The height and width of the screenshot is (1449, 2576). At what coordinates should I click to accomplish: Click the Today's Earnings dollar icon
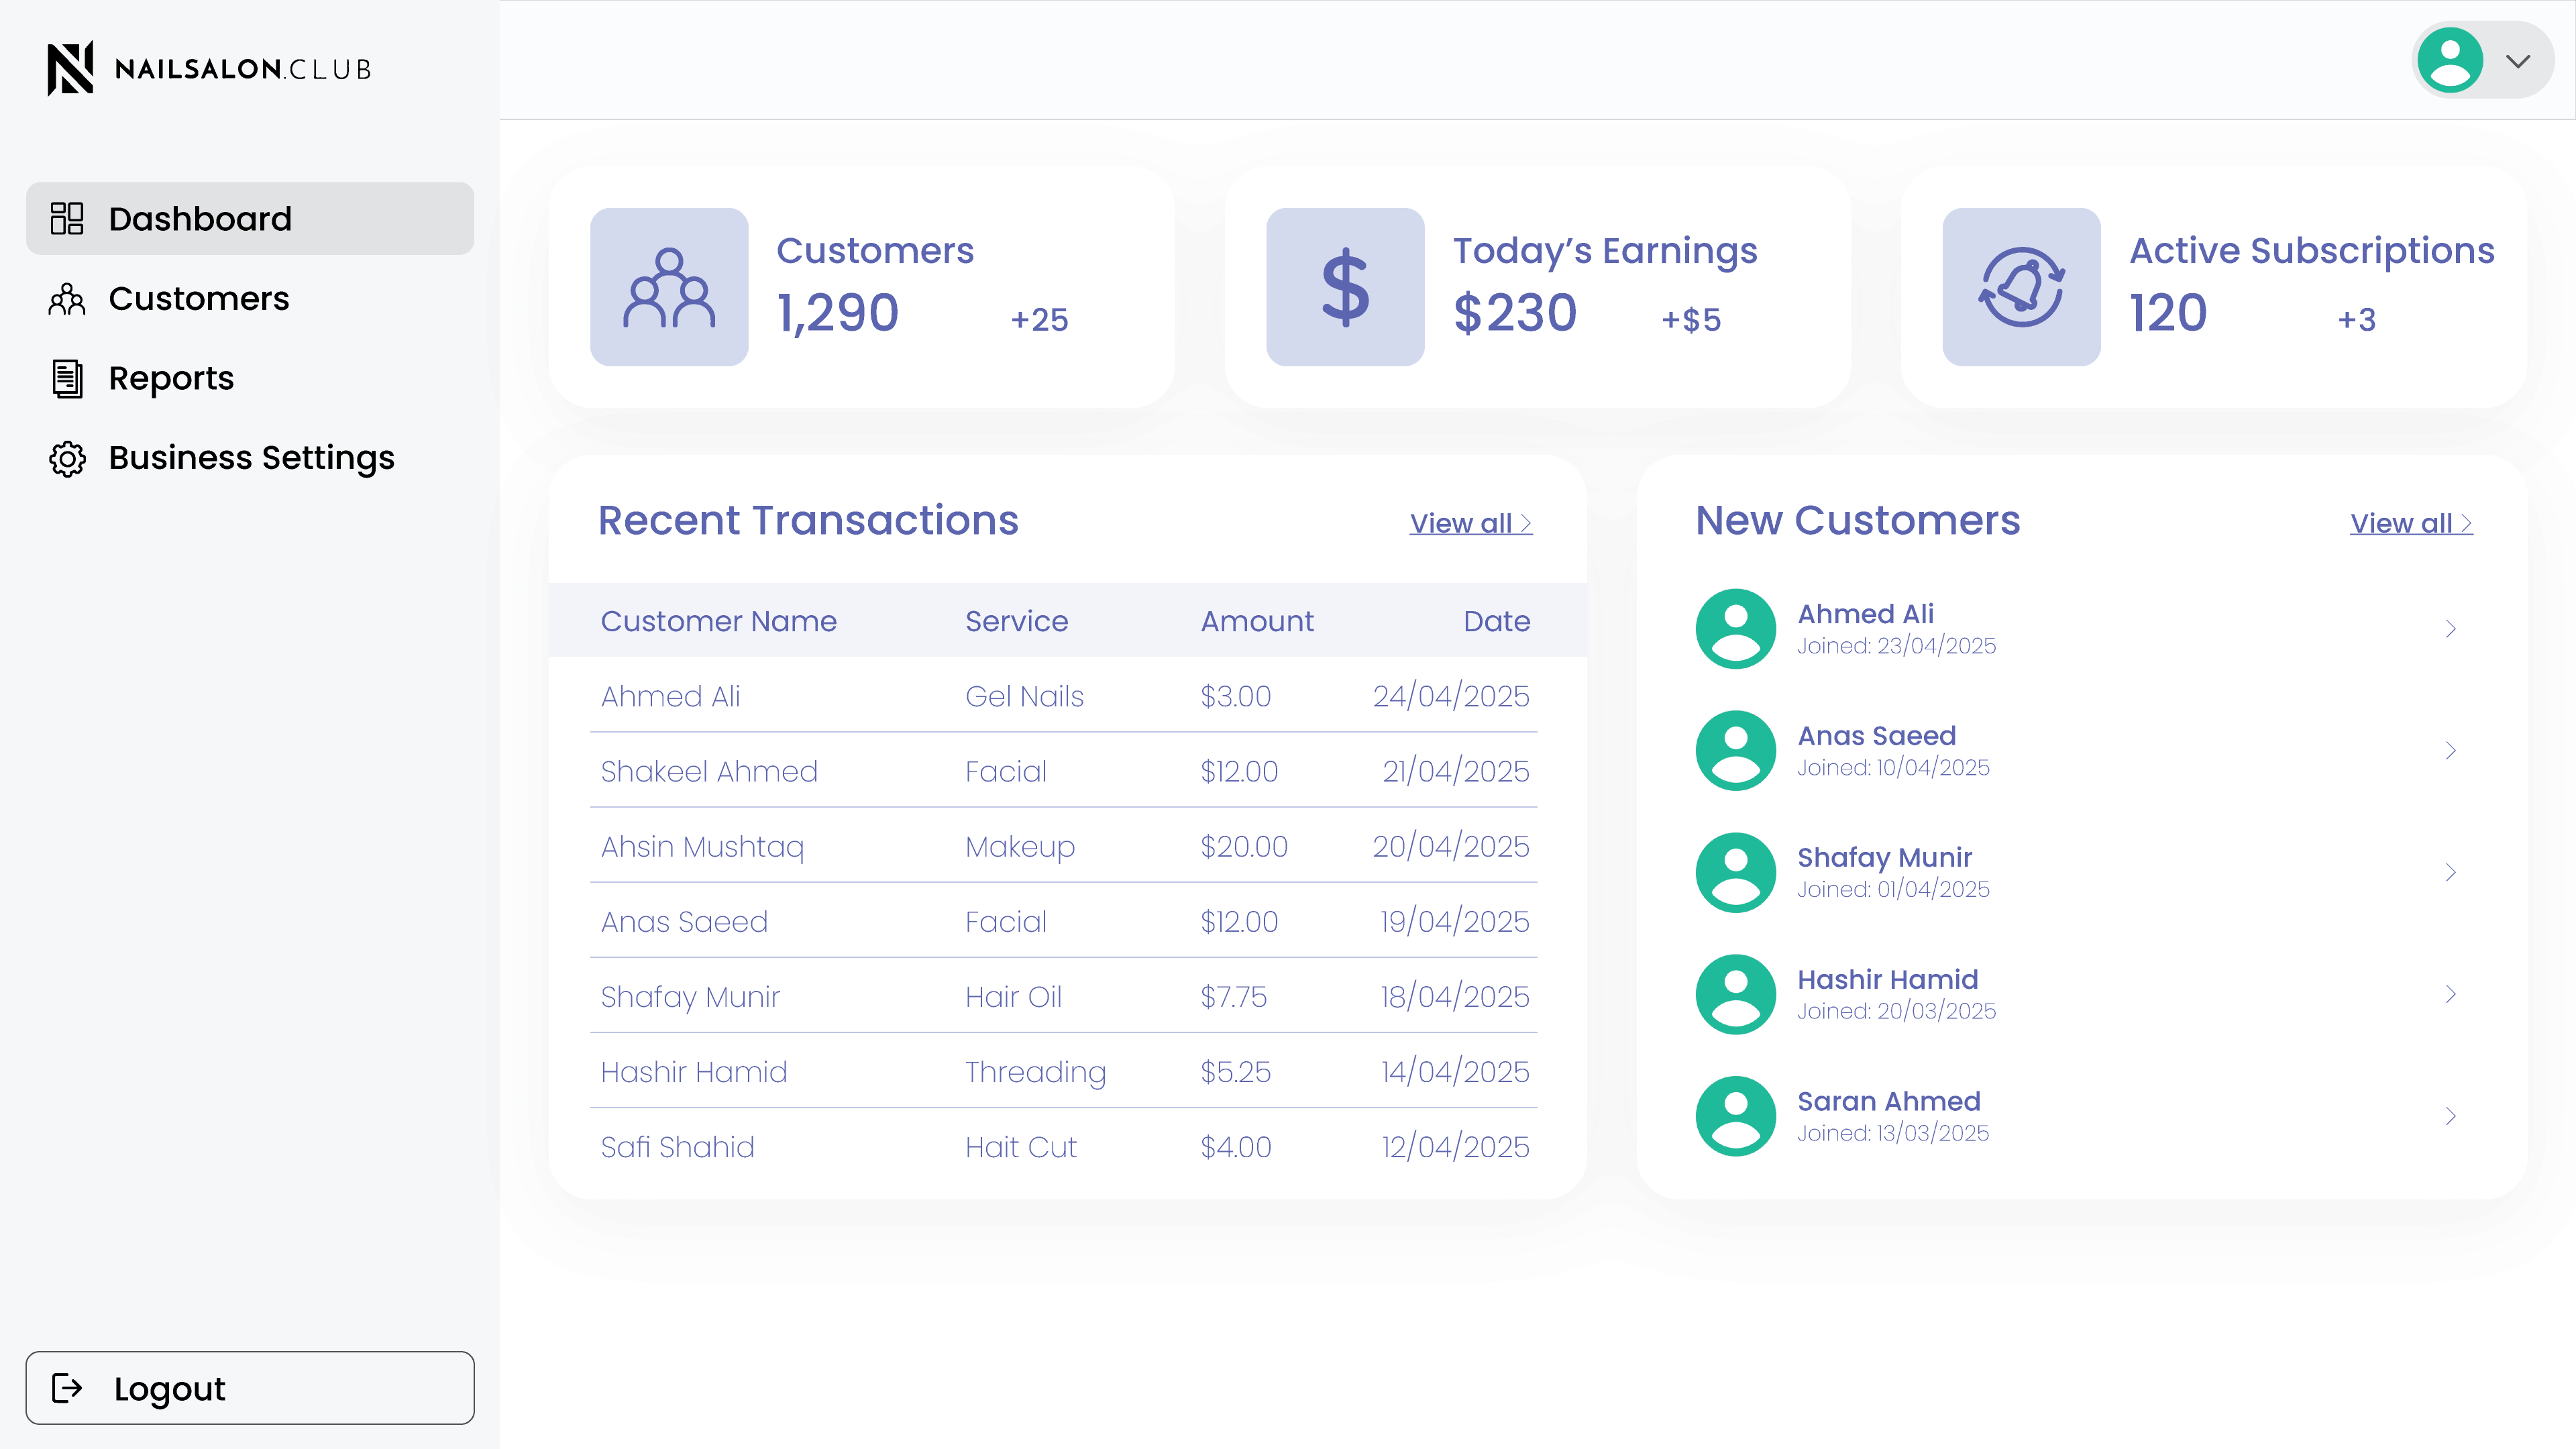[x=1345, y=287]
